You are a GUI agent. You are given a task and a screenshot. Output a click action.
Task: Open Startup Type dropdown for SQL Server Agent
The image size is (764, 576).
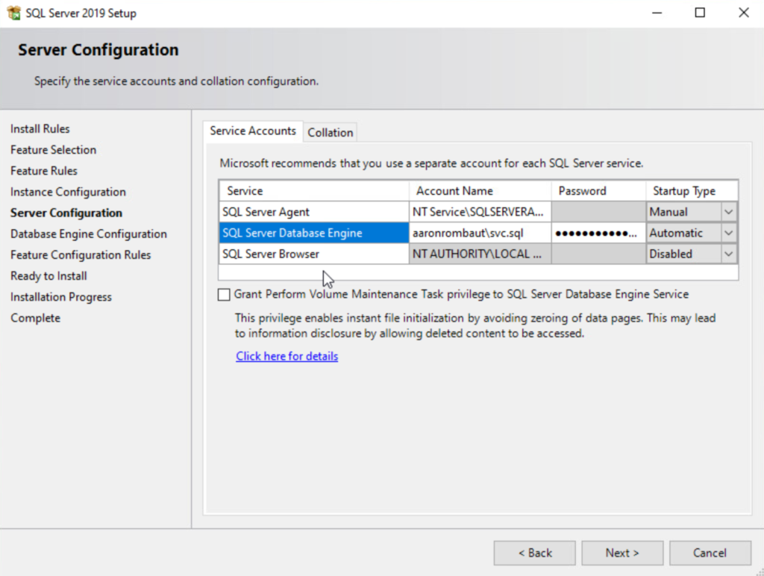(728, 212)
